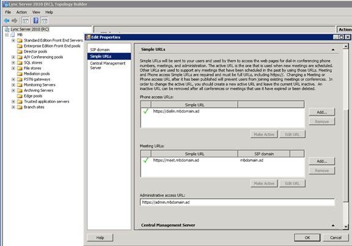Expand Branch sites node
Viewport: 352px width, 246px height.
(x=13, y=107)
